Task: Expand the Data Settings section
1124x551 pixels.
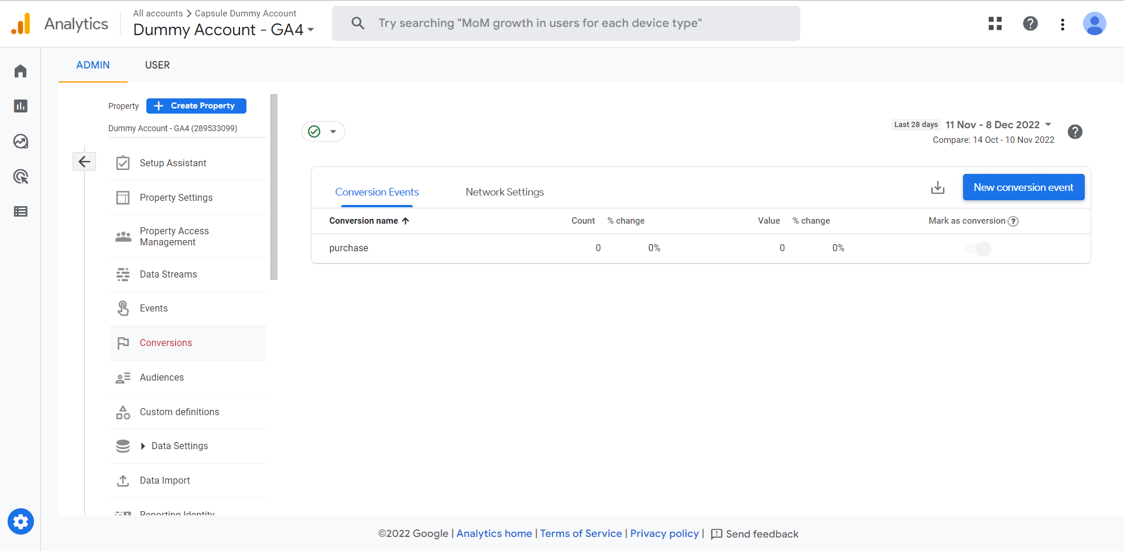Action: [x=143, y=446]
